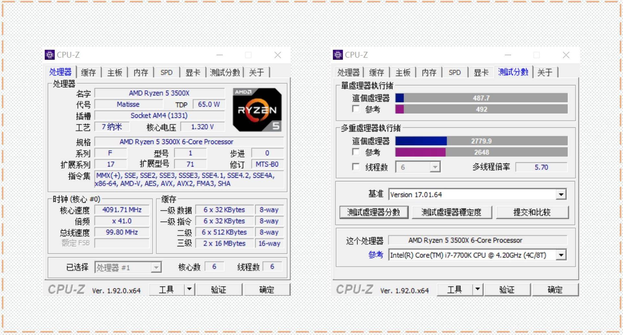This screenshot has height=335, width=623.
Task: Open the 显卡 tab in left window
Action: click(x=193, y=72)
